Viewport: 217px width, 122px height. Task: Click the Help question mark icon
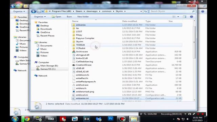[192, 17]
